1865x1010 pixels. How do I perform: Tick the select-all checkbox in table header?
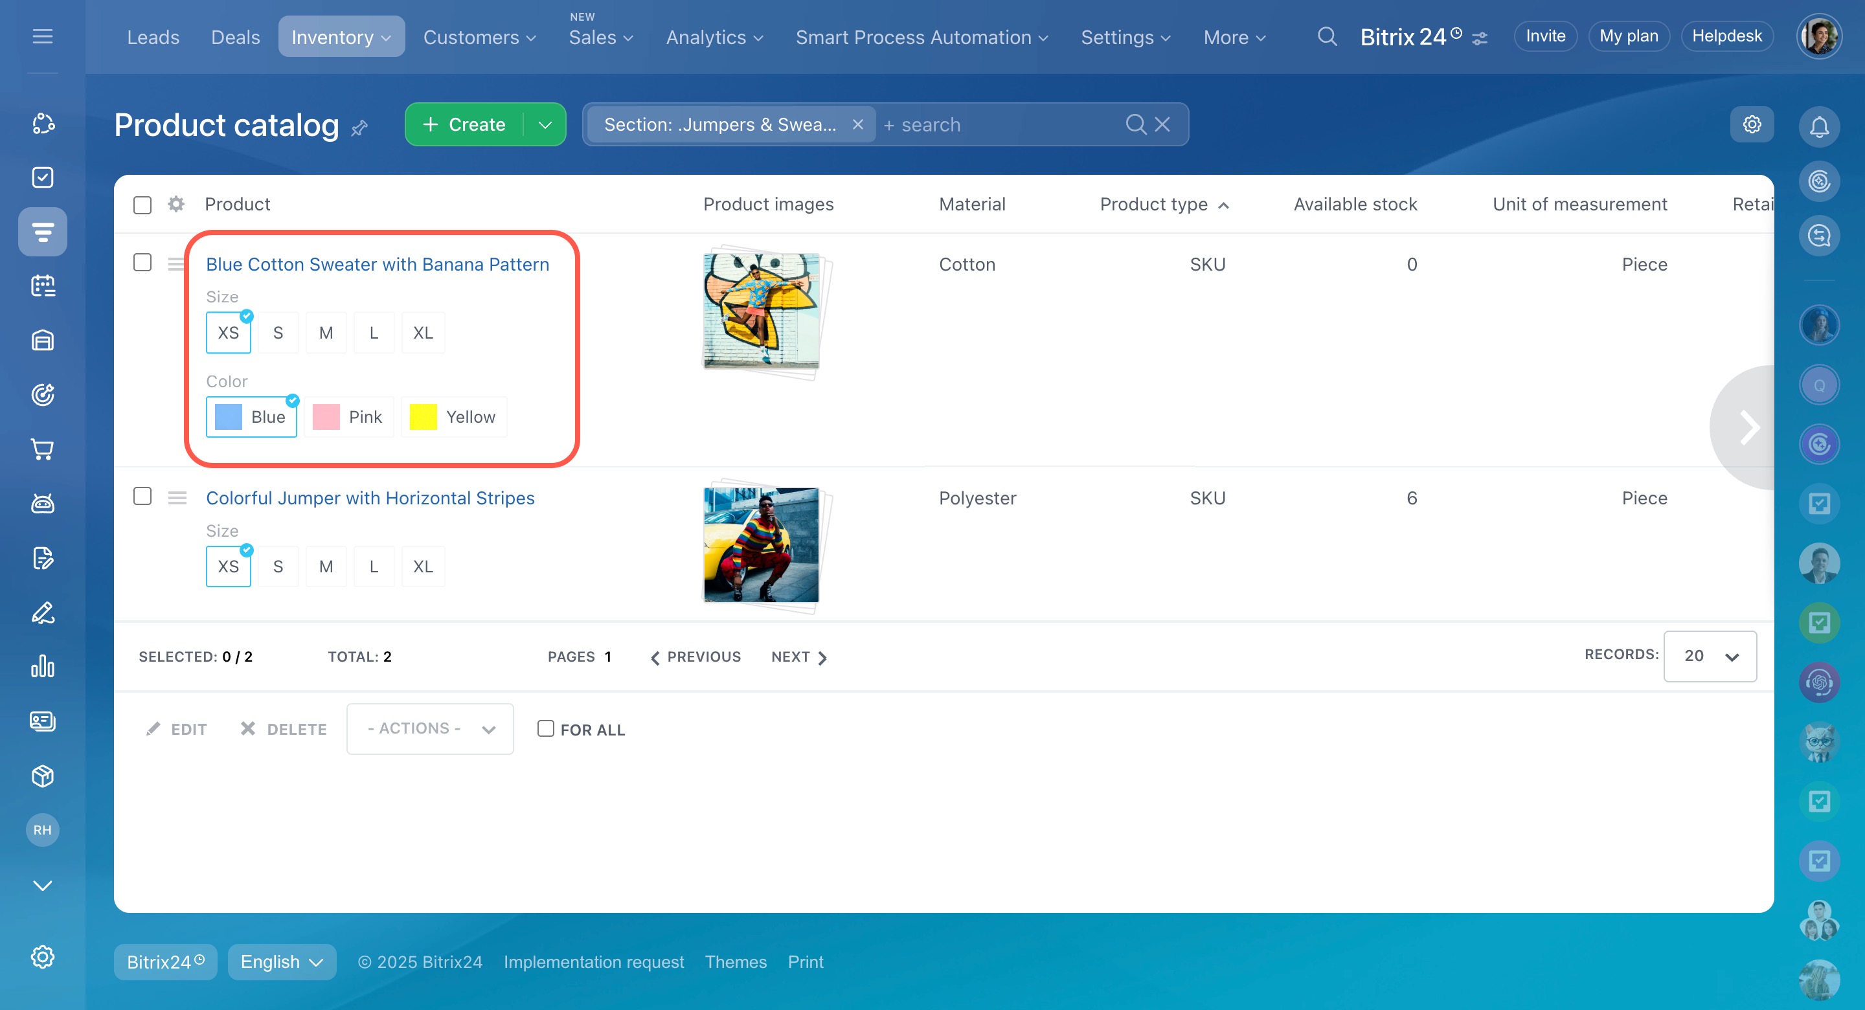(142, 205)
